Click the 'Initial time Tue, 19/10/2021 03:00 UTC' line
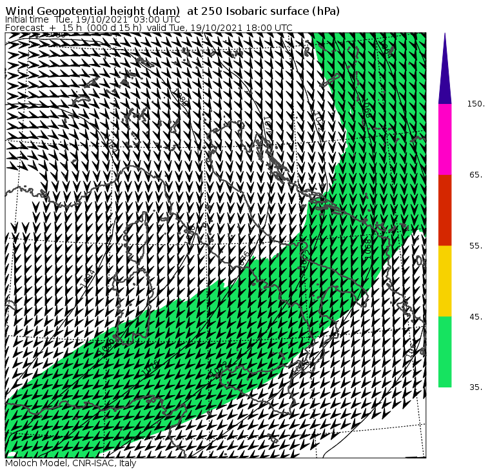This screenshot has height=472, width=490. click(92, 19)
